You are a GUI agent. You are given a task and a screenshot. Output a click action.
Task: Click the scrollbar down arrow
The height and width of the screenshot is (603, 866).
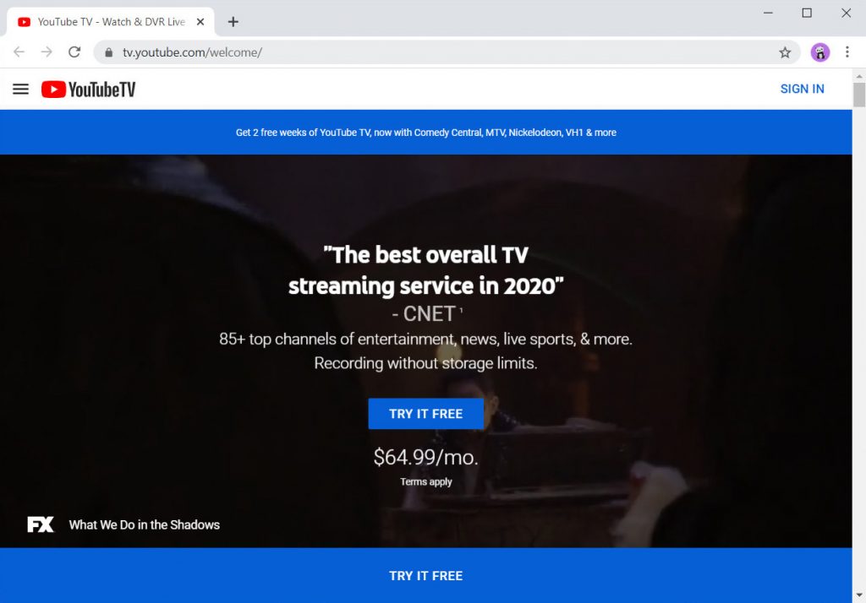tap(859, 595)
